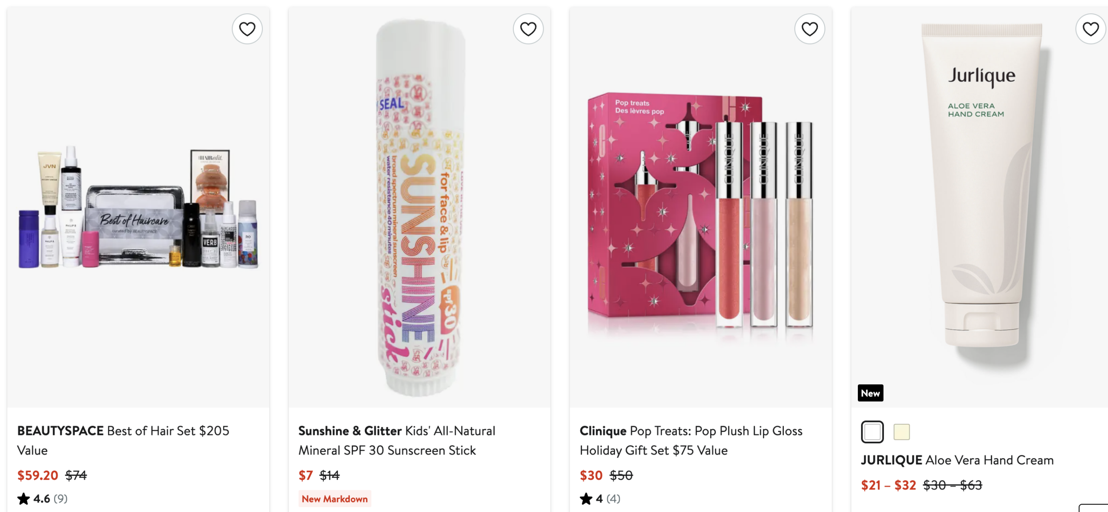Open Sunshine & Glitter Sunscreen Stick title link
Image resolution: width=1108 pixels, height=512 pixels.
click(396, 440)
